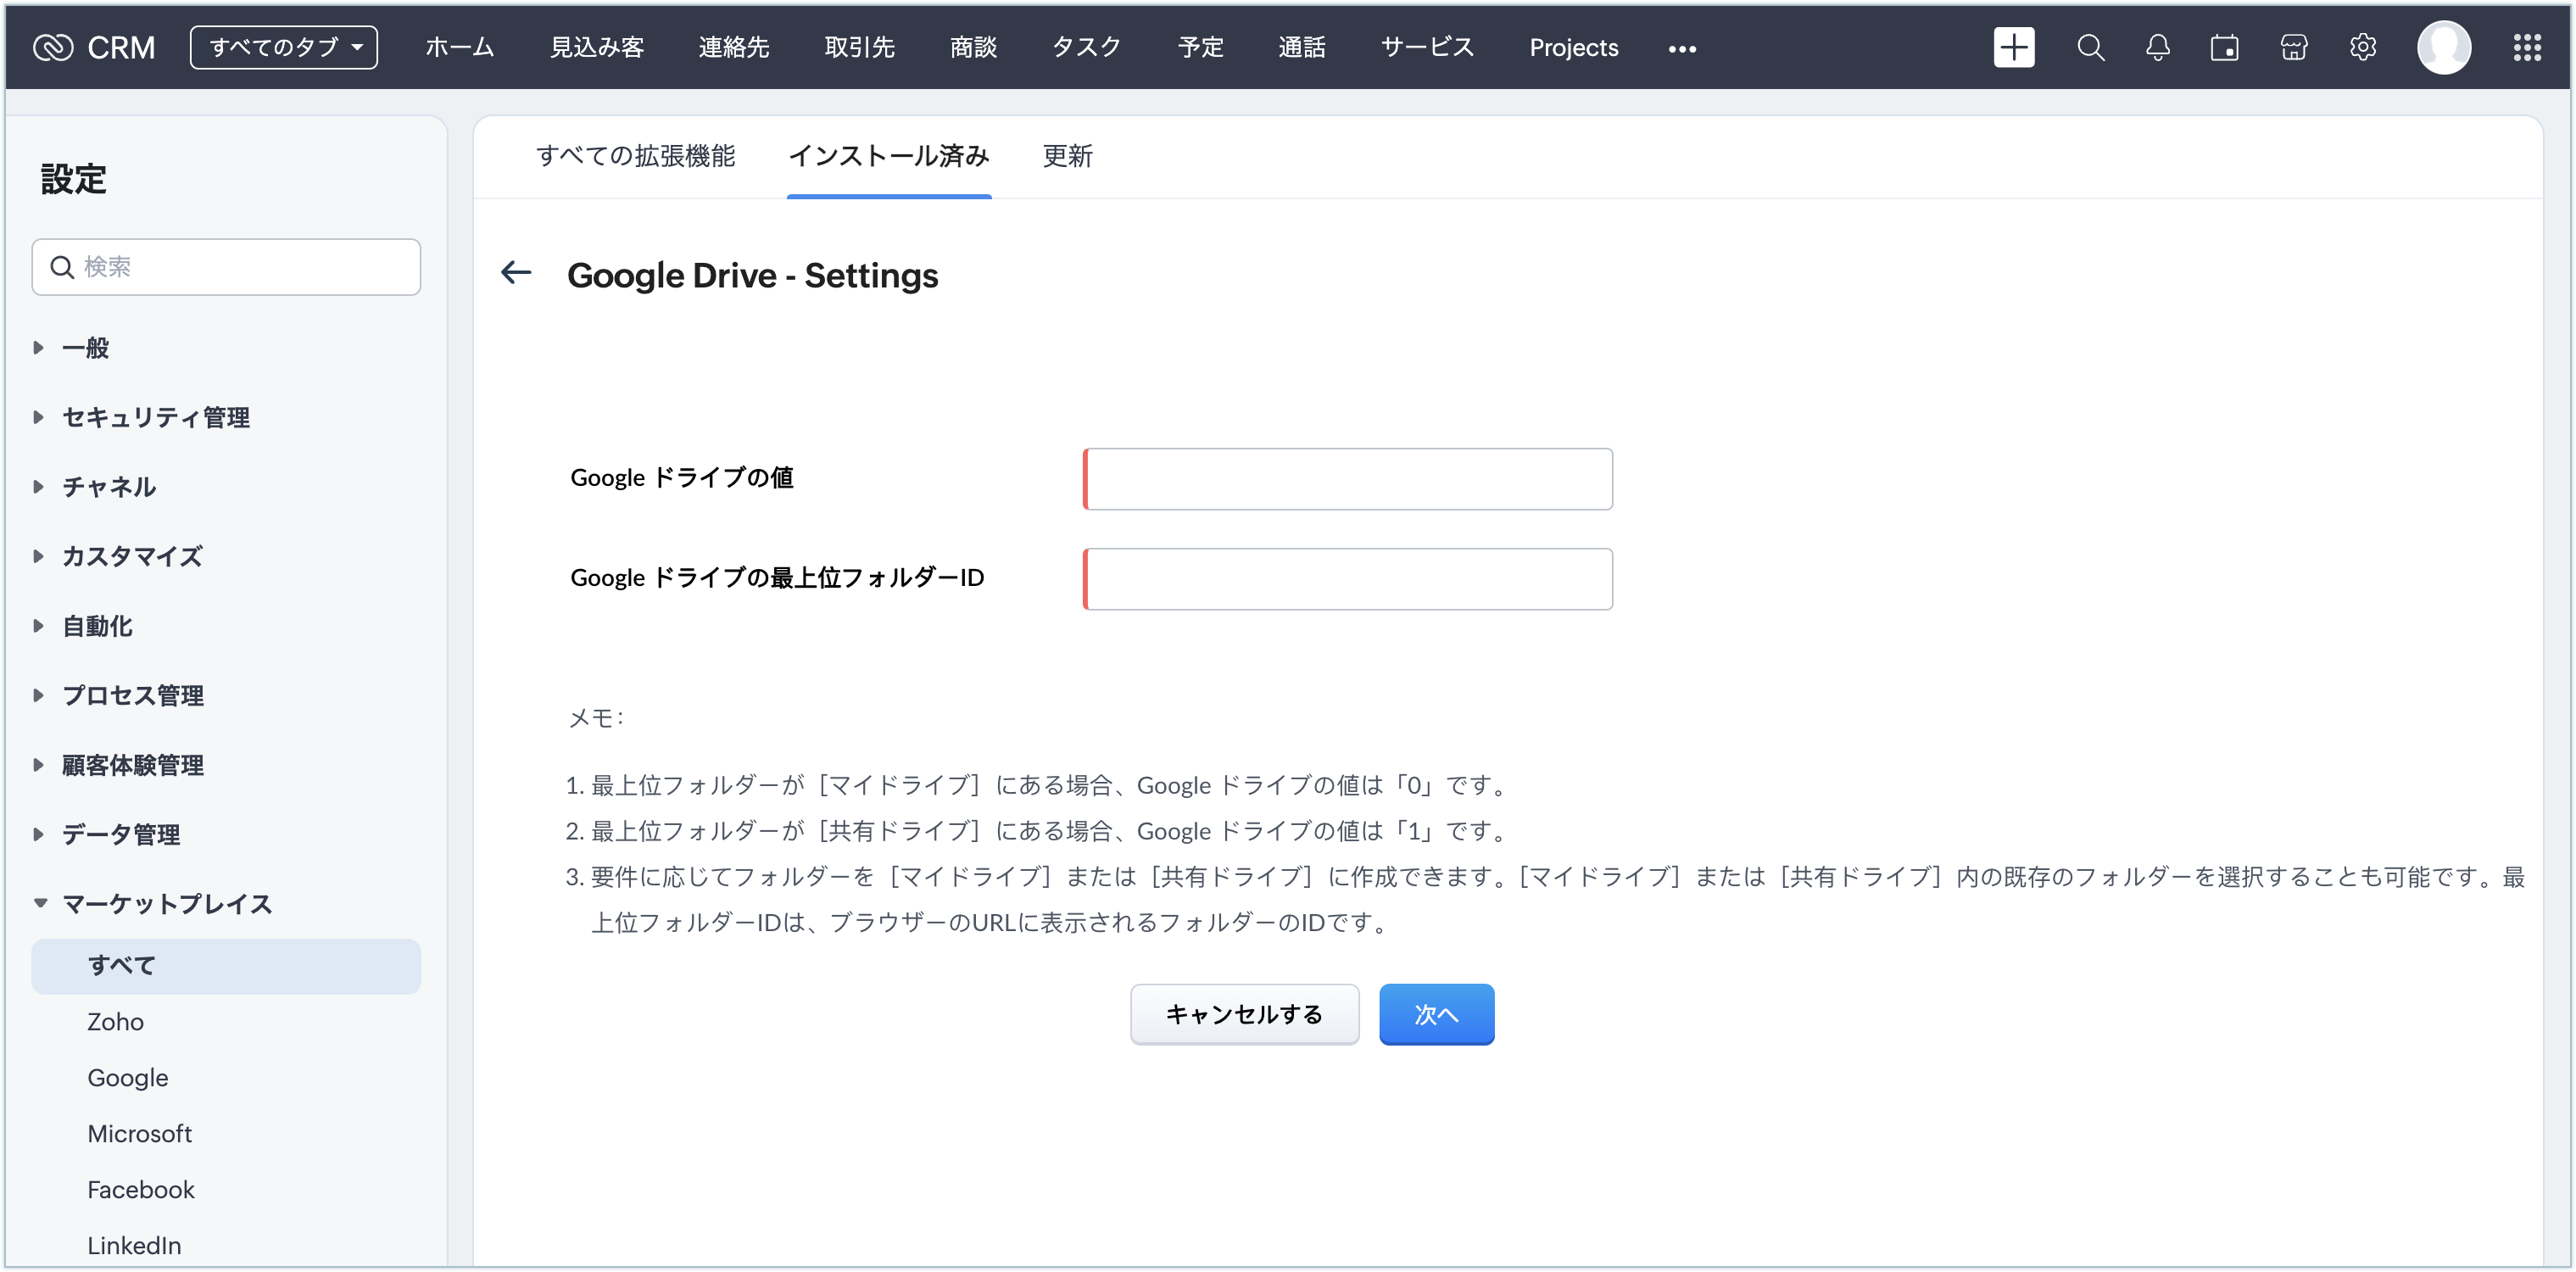The image size is (2576, 1272).
Task: Expand the セキュリティ管理 section
Action: coord(156,417)
